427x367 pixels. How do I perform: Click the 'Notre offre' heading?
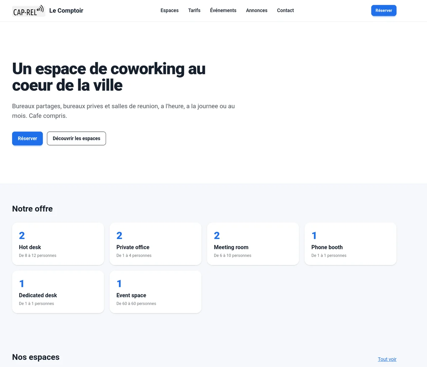tap(32, 209)
